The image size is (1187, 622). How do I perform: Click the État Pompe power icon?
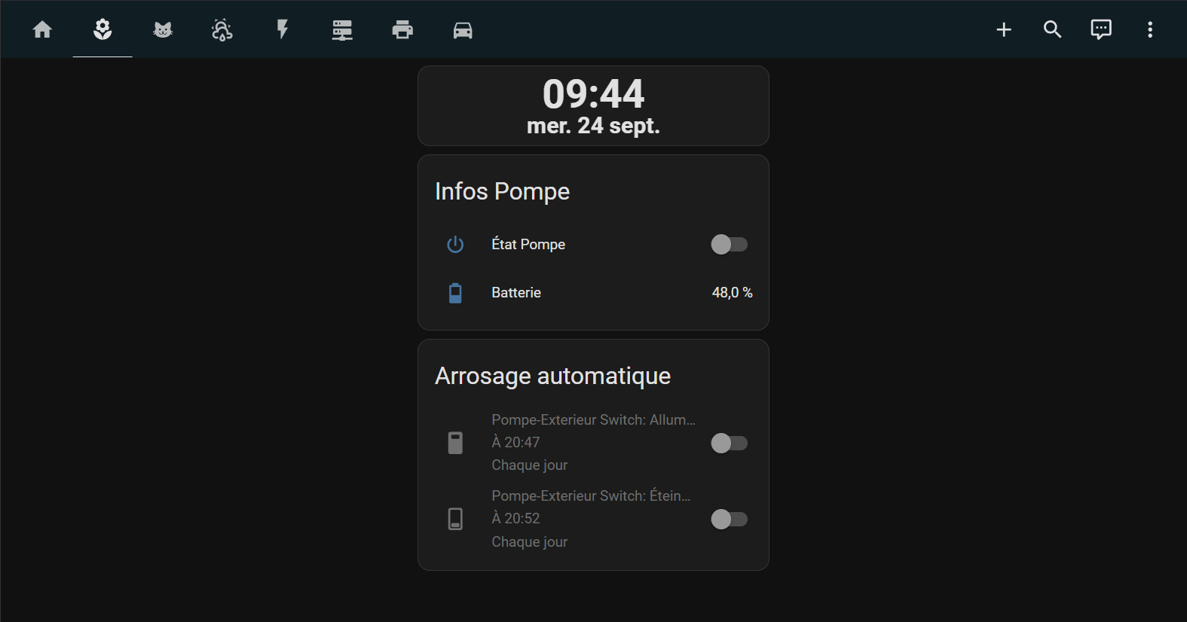coord(455,244)
